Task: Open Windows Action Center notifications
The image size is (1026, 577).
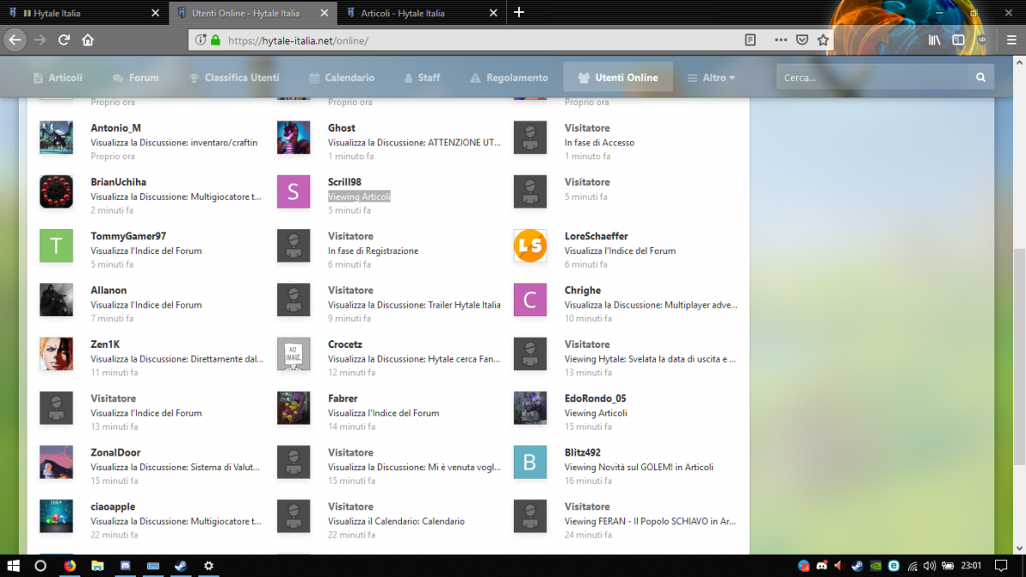Action: click(x=1002, y=565)
